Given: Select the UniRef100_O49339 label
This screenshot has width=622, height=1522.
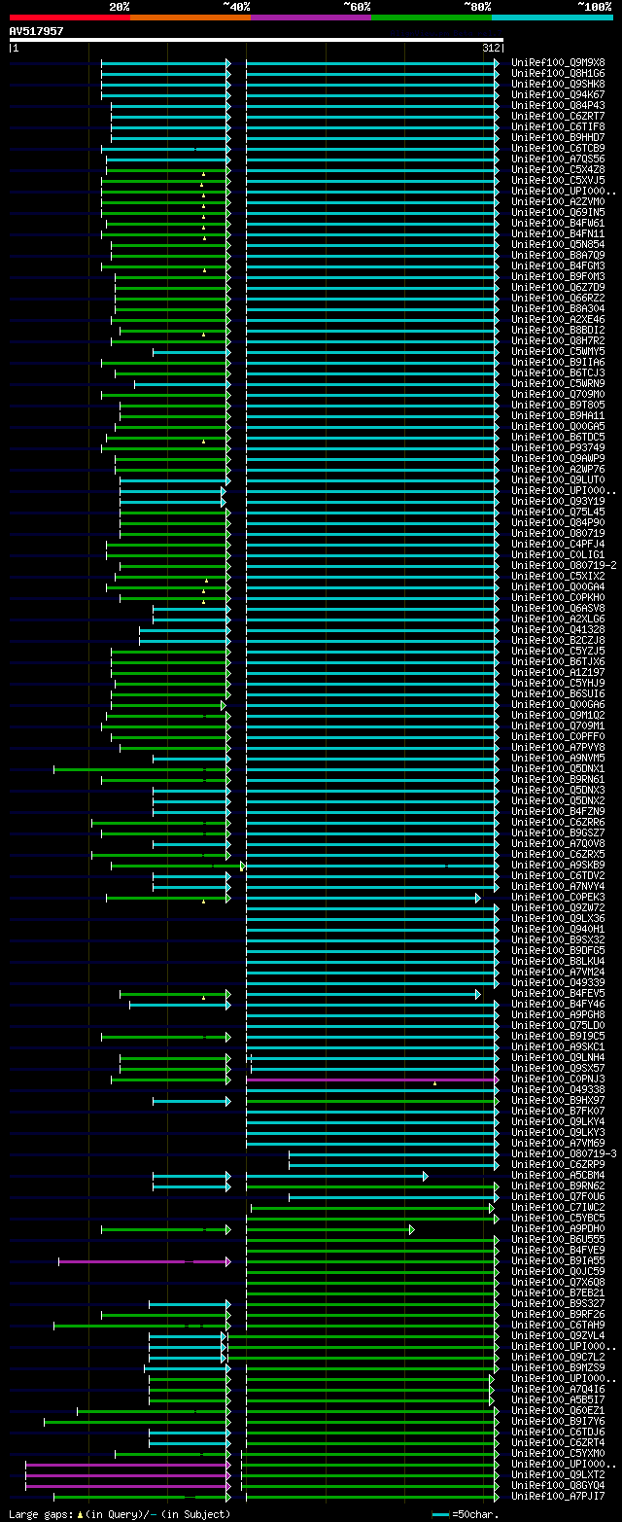Looking at the screenshot, I should tap(558, 982).
